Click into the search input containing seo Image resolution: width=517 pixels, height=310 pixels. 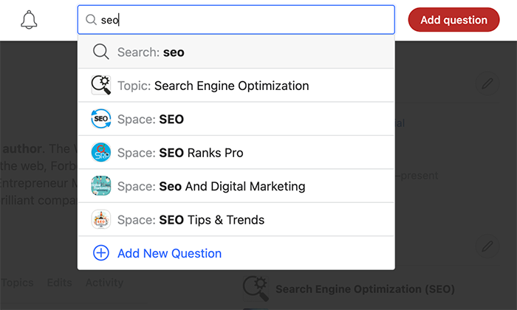[236, 20]
